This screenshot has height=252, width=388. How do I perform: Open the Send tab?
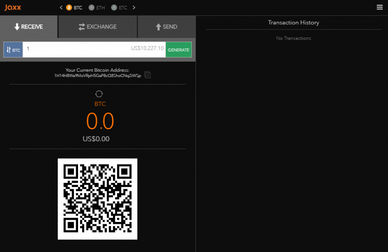point(167,27)
